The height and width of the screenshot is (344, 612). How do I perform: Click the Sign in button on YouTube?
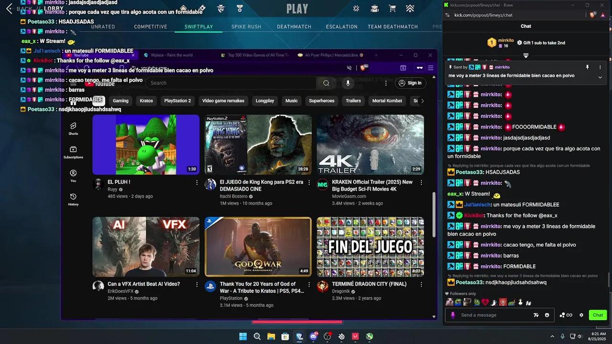(410, 83)
